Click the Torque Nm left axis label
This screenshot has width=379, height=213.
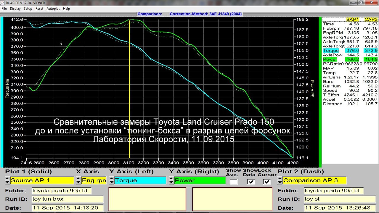(x=7, y=89)
